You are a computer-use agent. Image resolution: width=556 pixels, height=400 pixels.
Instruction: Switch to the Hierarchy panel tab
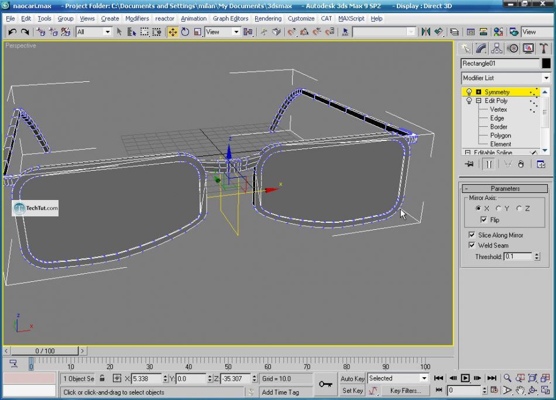(x=497, y=48)
